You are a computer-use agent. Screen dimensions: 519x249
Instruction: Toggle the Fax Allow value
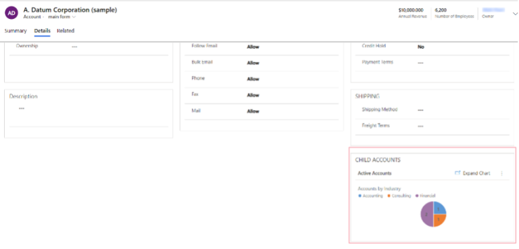tap(253, 95)
